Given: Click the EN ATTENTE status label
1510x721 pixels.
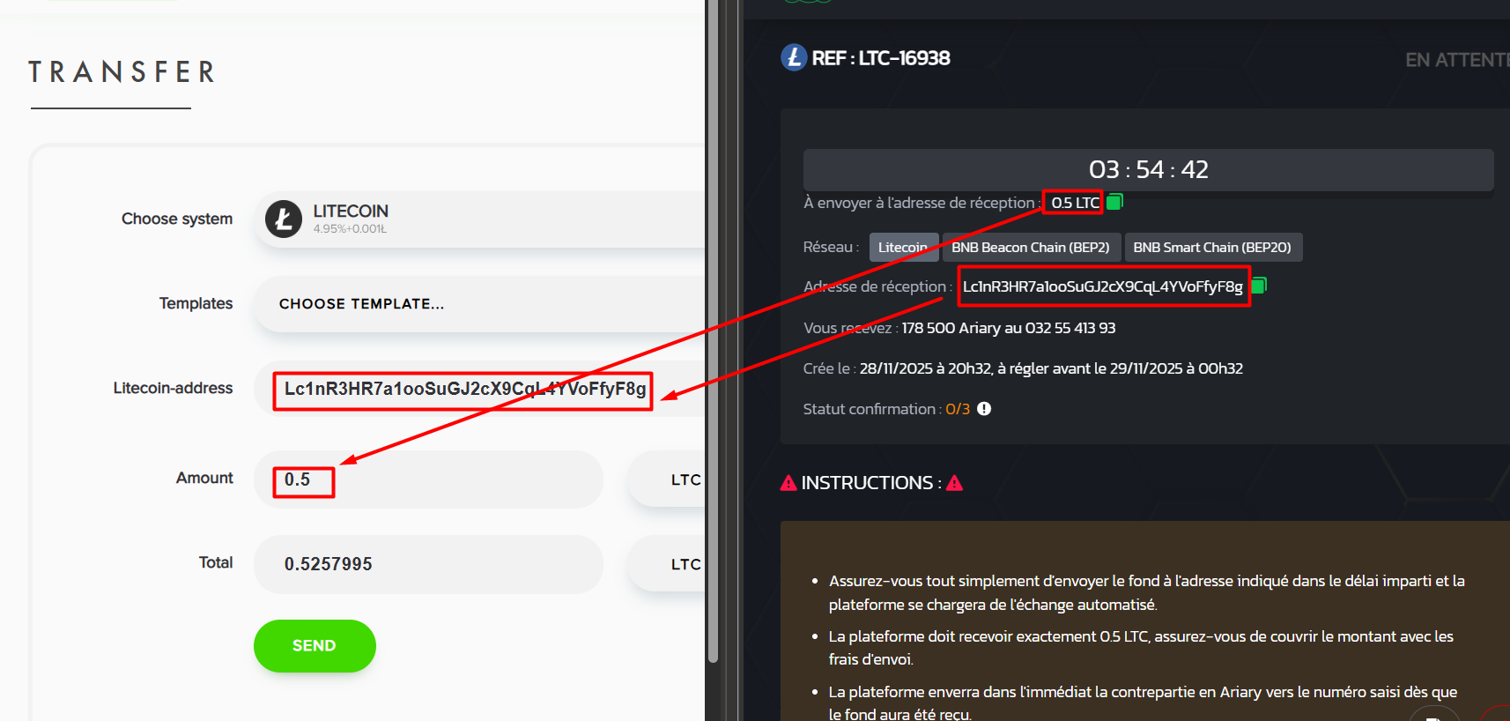Looking at the screenshot, I should pyautogui.click(x=1457, y=60).
